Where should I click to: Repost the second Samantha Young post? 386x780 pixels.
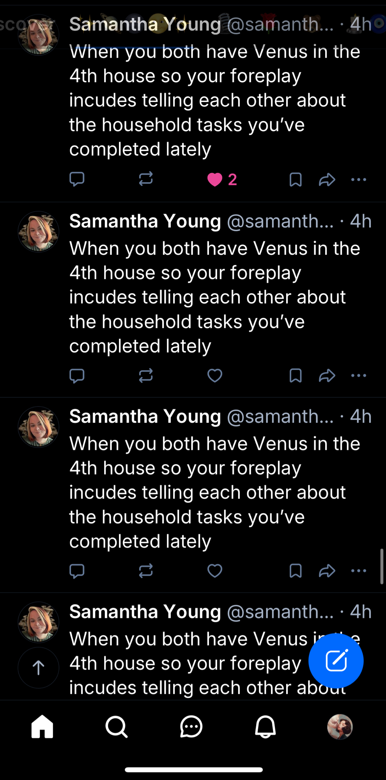(146, 376)
